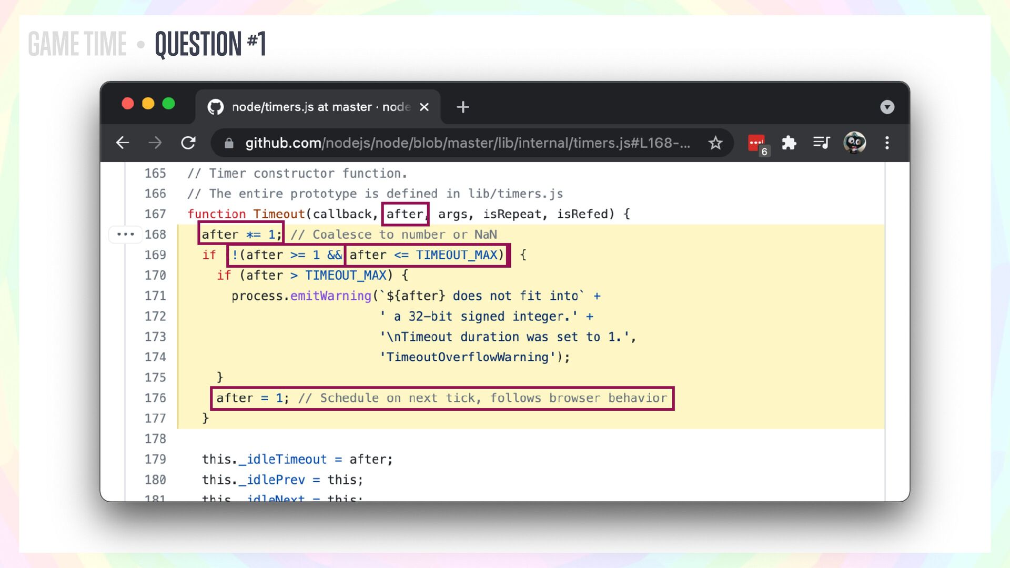Open line 168 ellipsis actions menu
The height and width of the screenshot is (568, 1010).
point(126,234)
